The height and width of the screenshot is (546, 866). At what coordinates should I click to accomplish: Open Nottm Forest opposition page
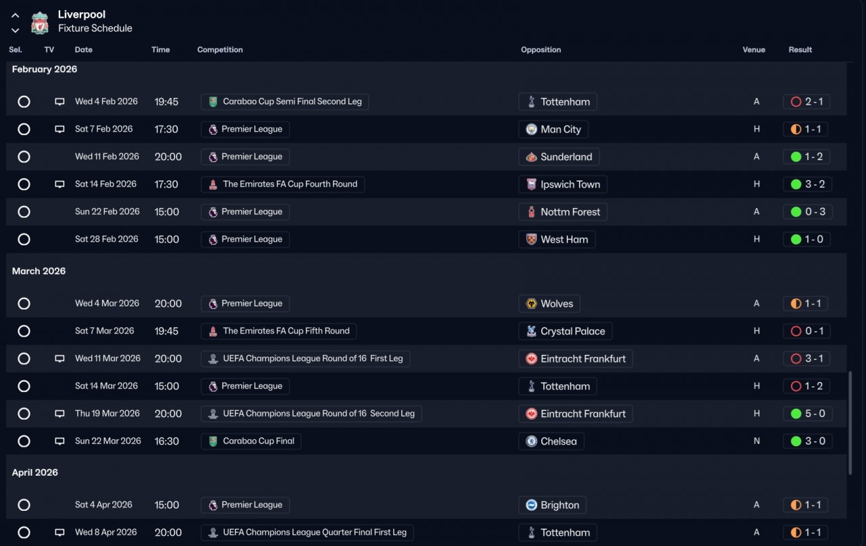tap(564, 212)
